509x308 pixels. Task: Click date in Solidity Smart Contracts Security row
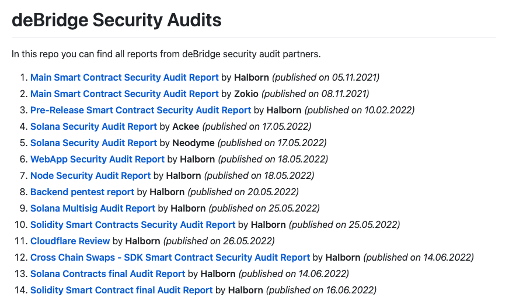(344, 224)
